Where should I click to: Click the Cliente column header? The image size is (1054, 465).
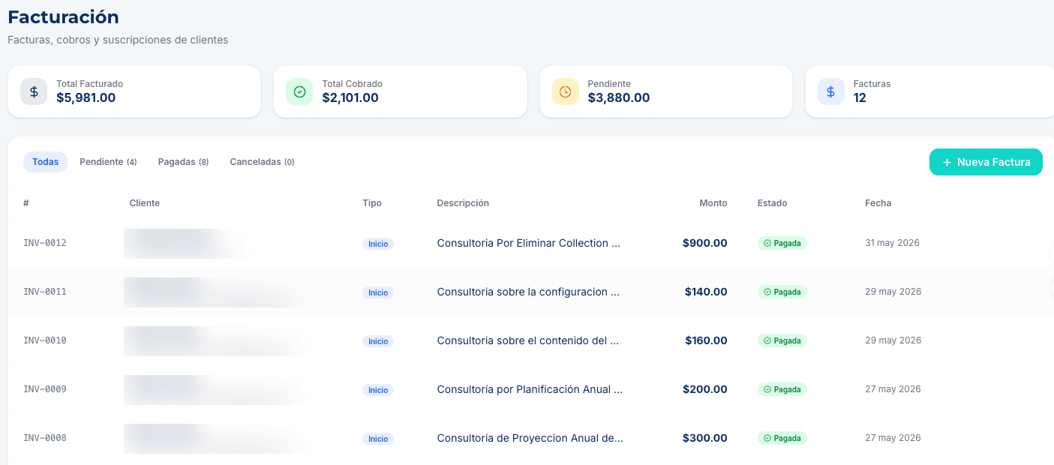coord(145,203)
